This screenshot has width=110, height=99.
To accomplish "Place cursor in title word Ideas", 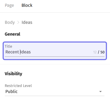I will [25, 52].
